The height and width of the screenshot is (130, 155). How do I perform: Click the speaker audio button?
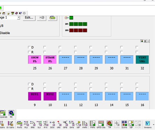tap(42, 18)
